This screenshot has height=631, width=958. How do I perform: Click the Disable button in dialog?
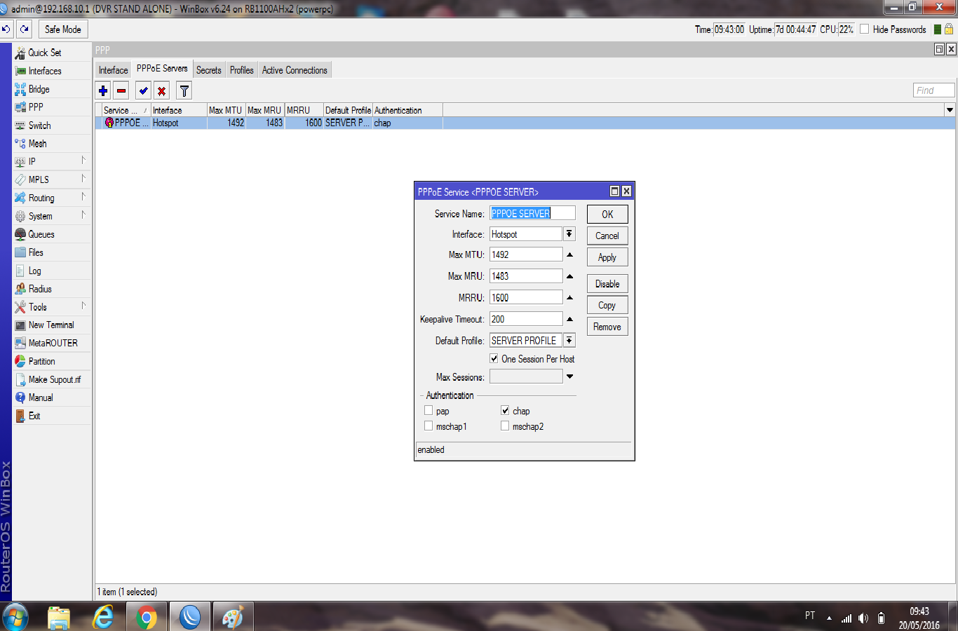(607, 284)
